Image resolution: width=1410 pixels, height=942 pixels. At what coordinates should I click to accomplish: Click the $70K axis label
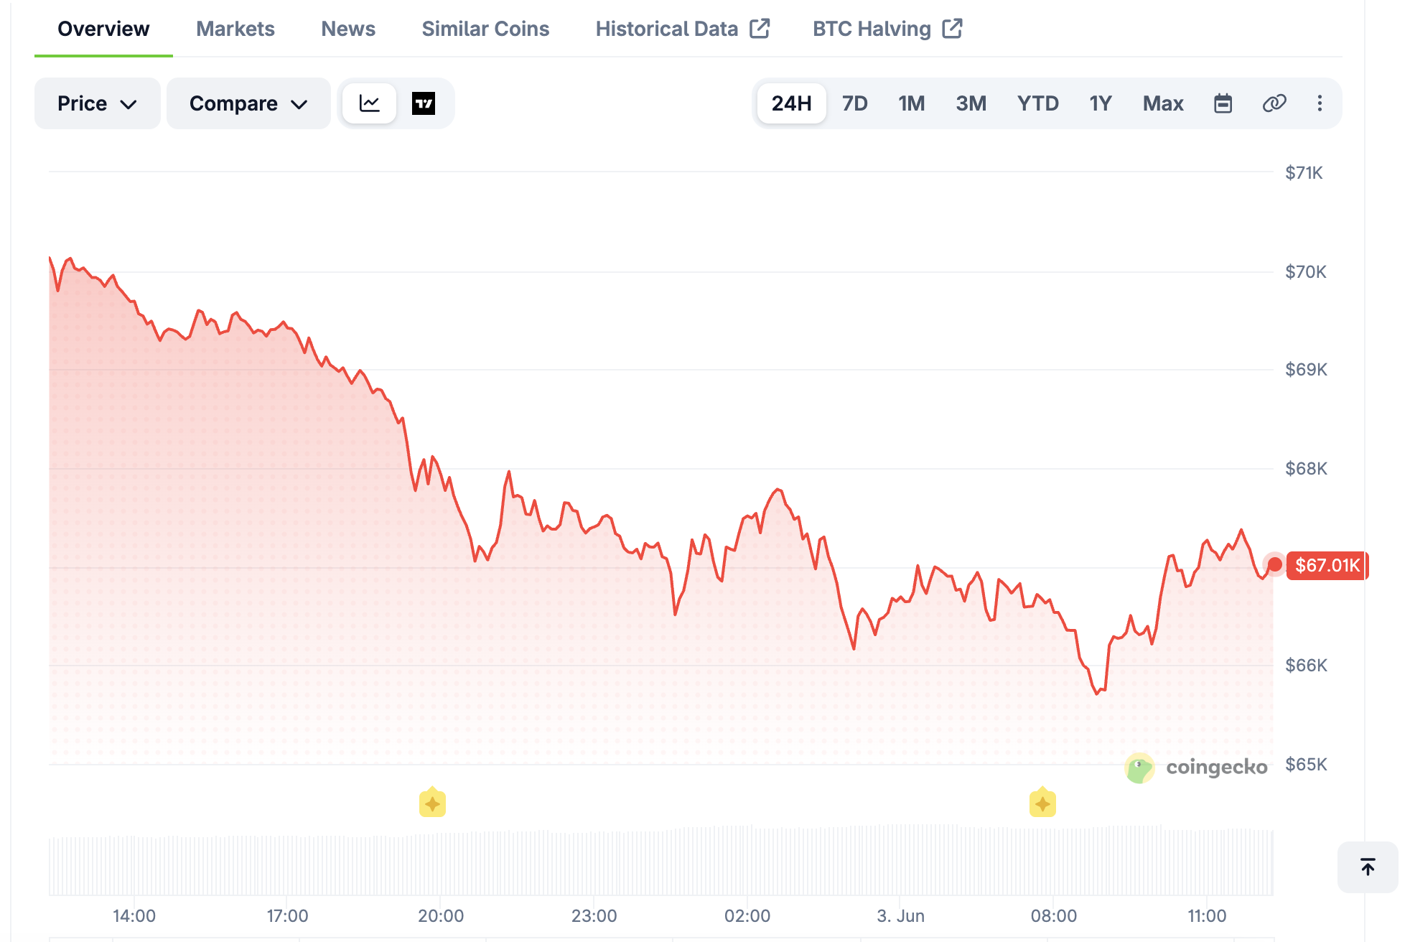pos(1306,272)
